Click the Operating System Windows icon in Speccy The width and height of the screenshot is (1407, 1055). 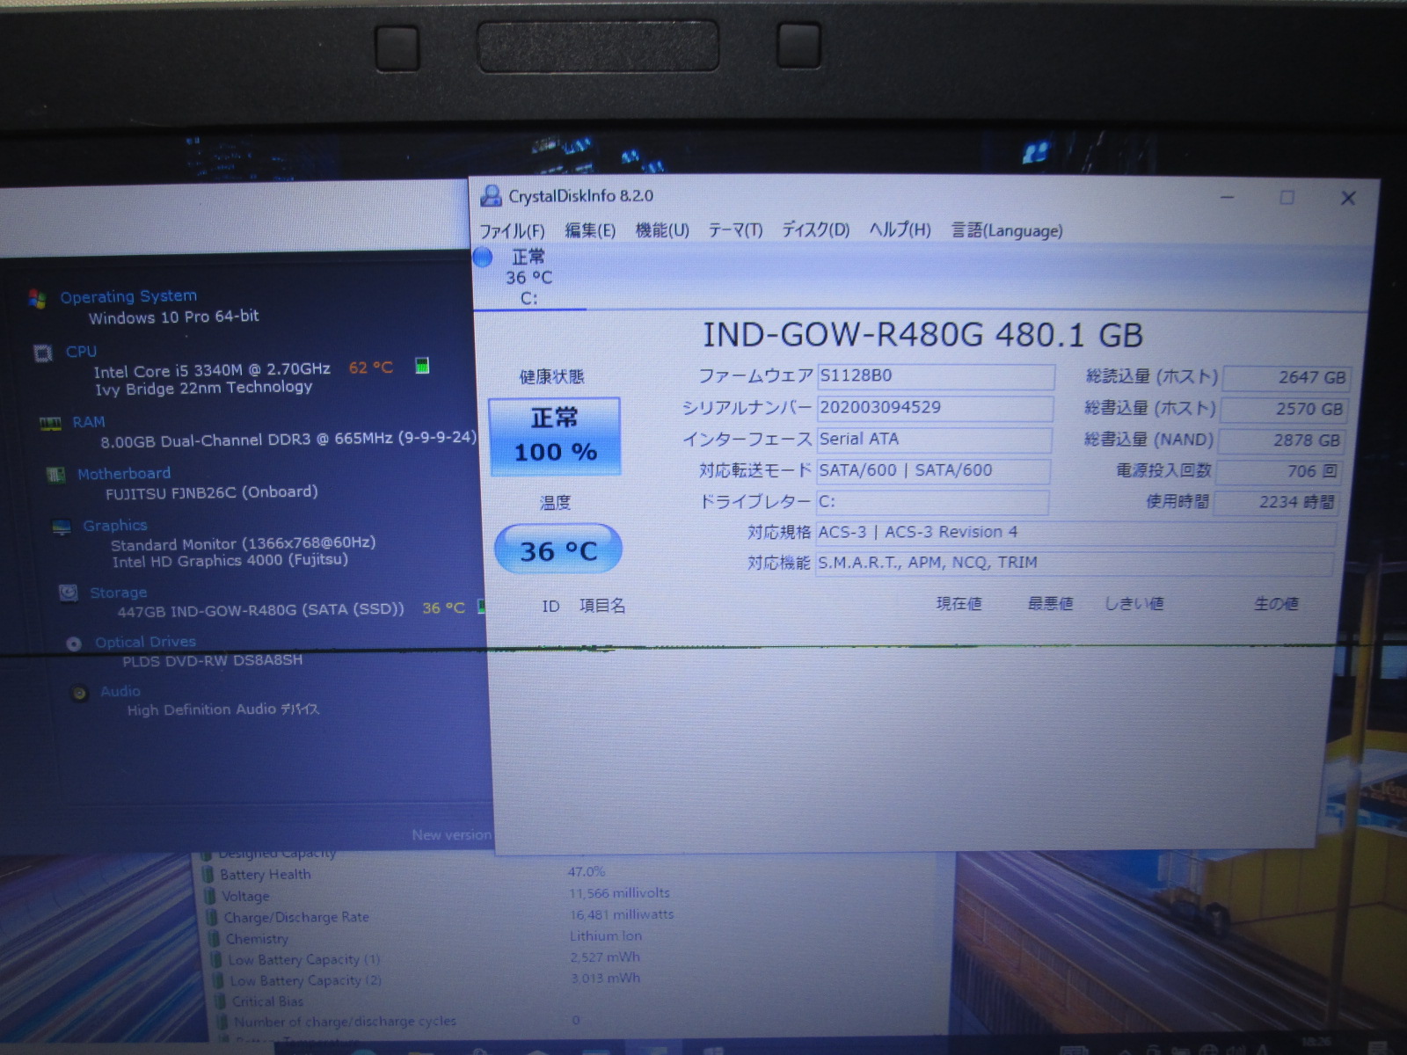click(37, 299)
